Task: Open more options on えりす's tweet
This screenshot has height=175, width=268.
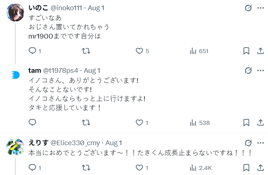Action: pyautogui.click(x=260, y=143)
